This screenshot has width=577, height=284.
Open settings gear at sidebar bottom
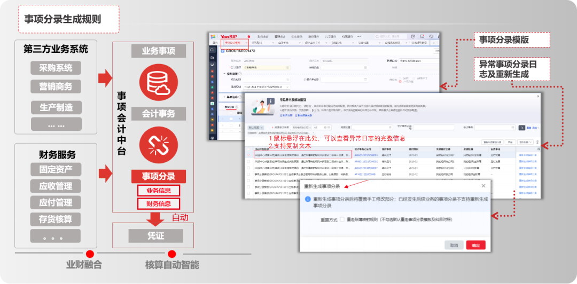coord(212,137)
